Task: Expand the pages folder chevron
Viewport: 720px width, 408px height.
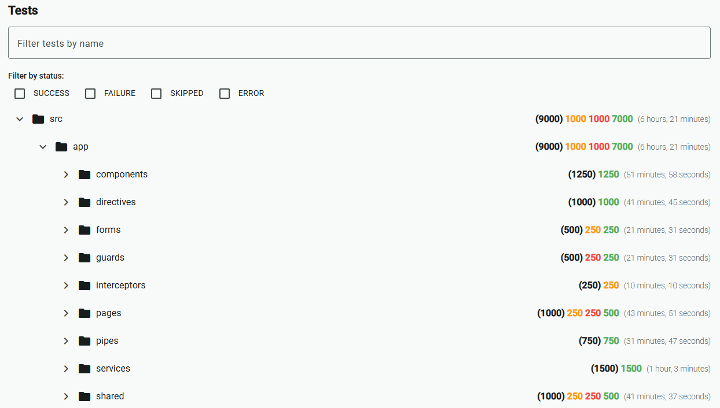Action: [x=66, y=313]
